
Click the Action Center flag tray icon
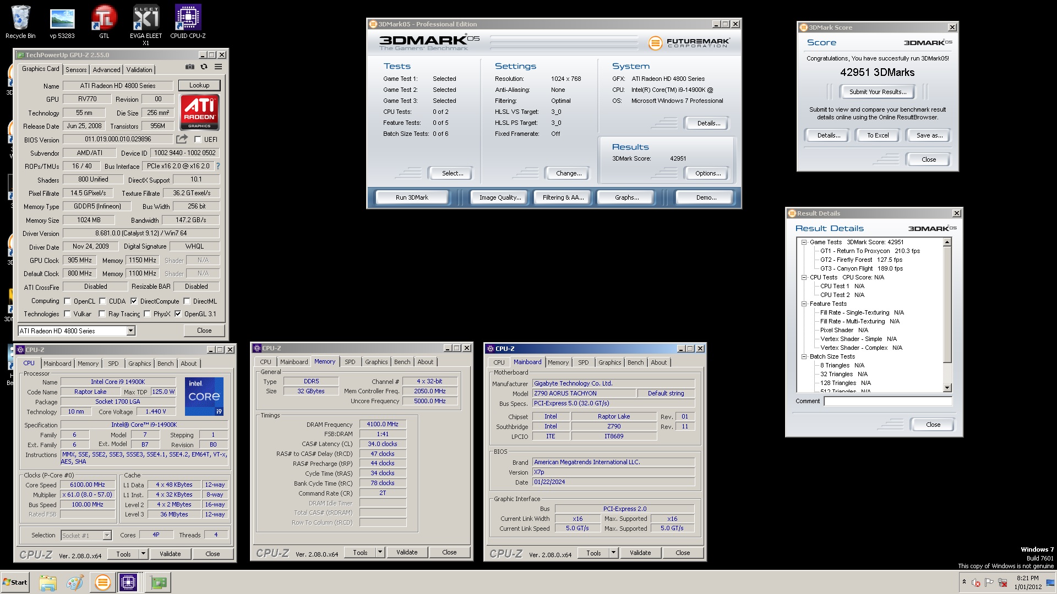(x=989, y=582)
